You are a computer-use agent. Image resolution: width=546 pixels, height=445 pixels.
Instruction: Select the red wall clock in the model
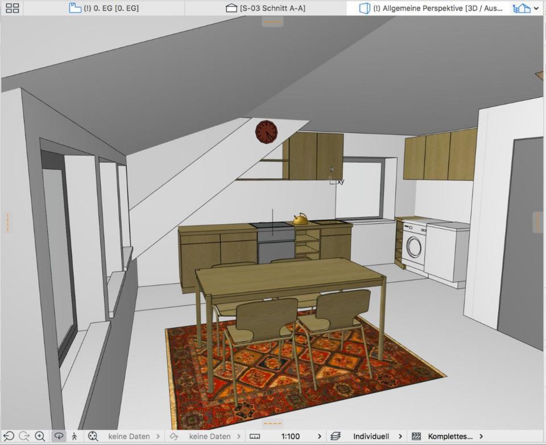[266, 132]
